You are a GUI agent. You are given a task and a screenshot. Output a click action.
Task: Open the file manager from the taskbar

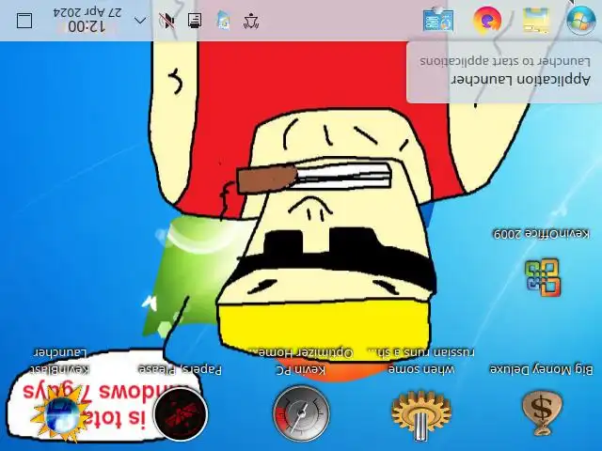point(536,20)
